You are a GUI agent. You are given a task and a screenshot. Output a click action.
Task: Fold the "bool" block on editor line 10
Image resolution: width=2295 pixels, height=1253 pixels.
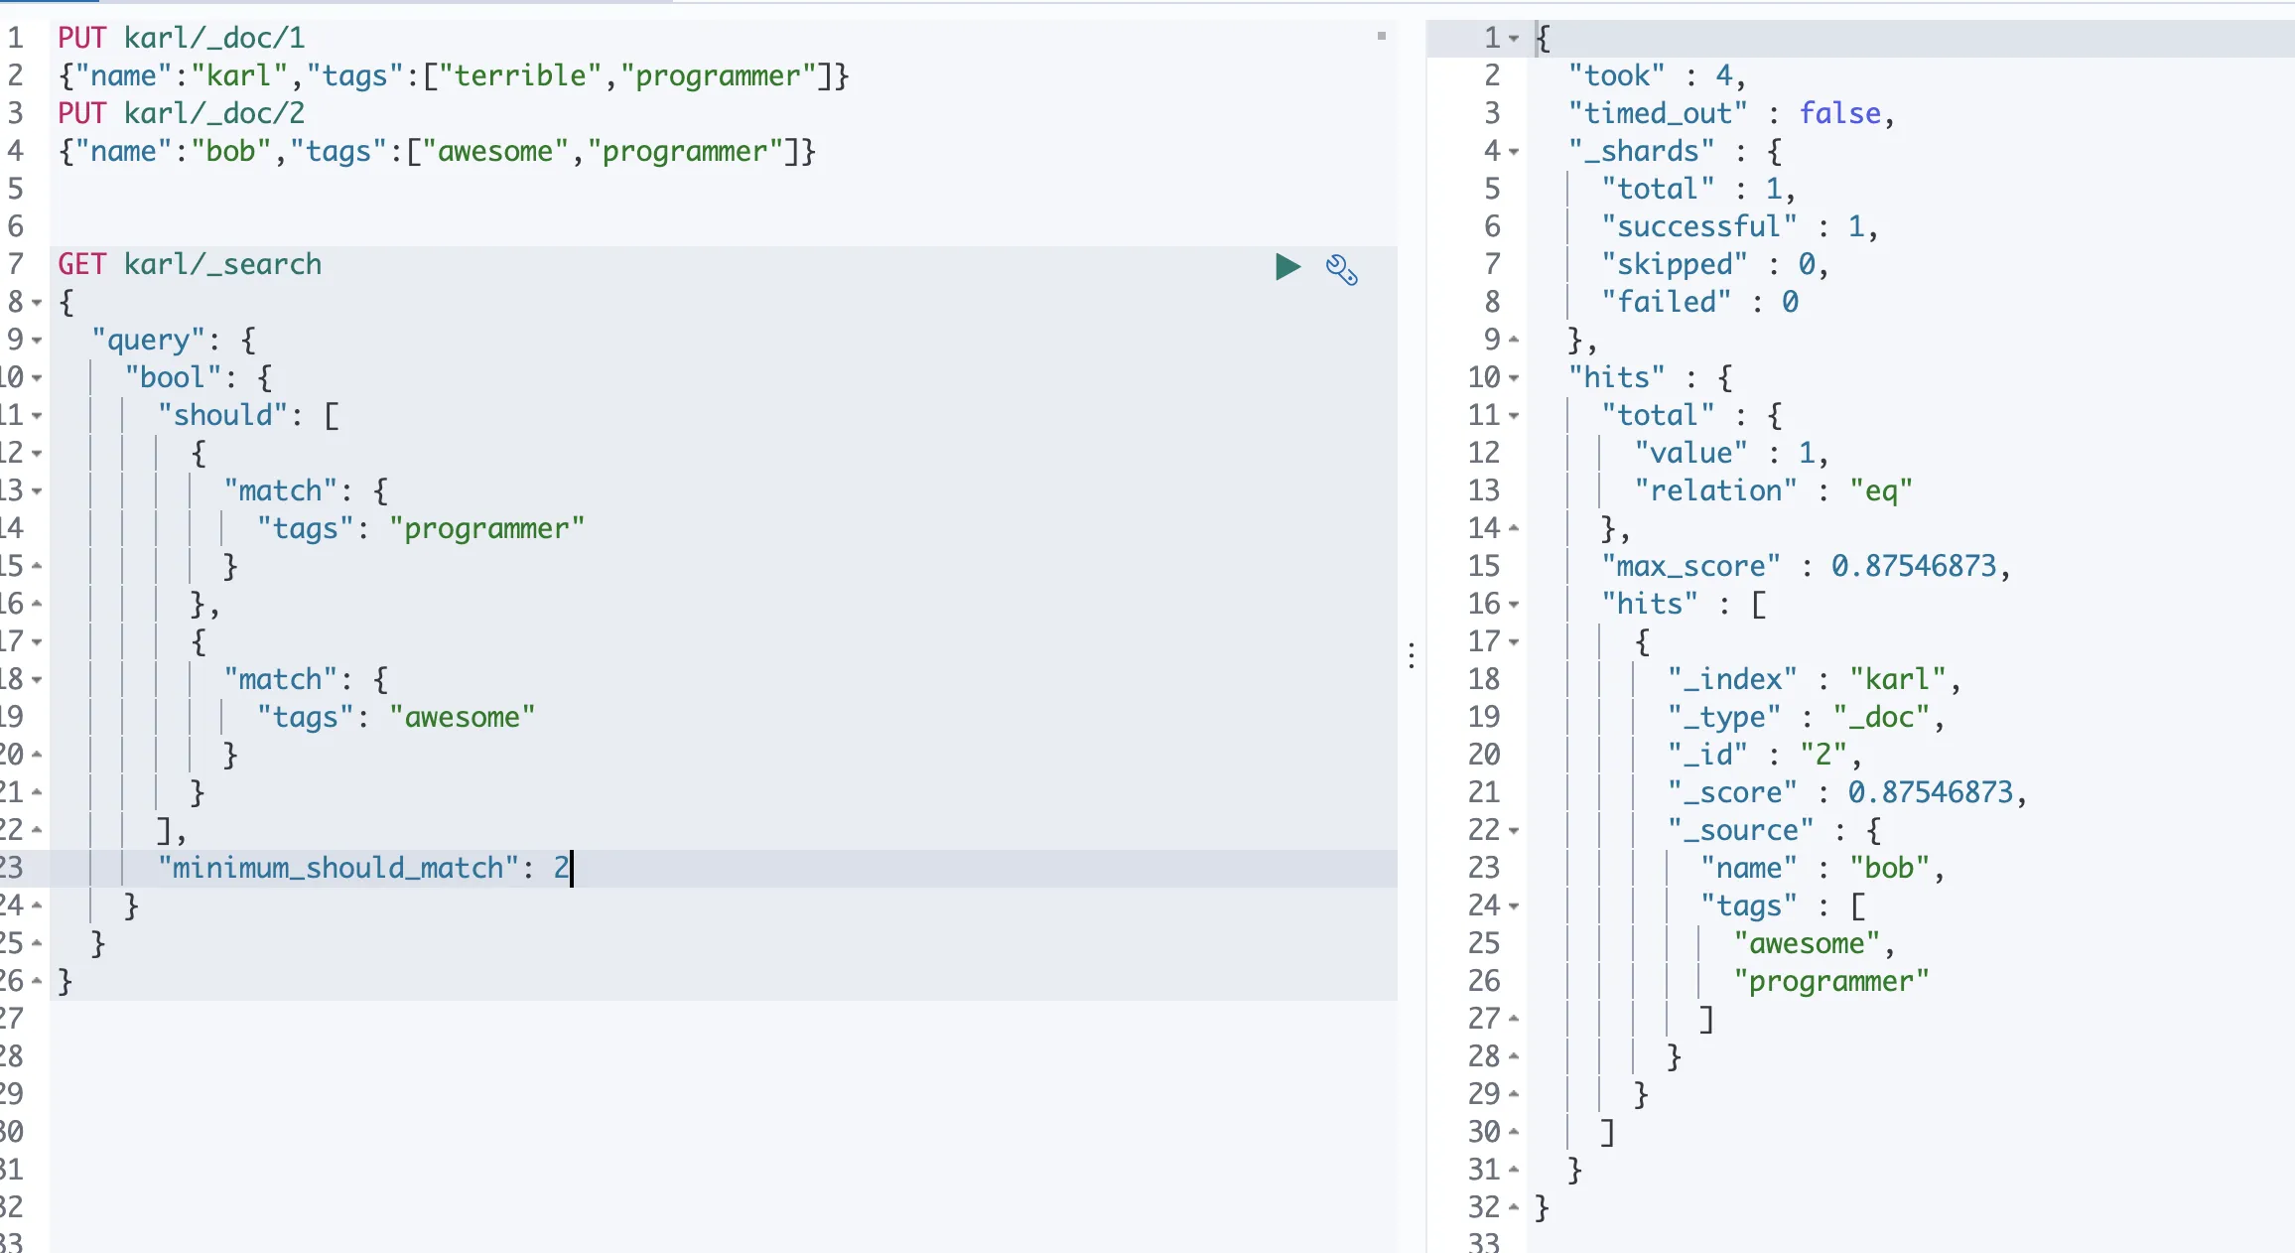pos(37,378)
